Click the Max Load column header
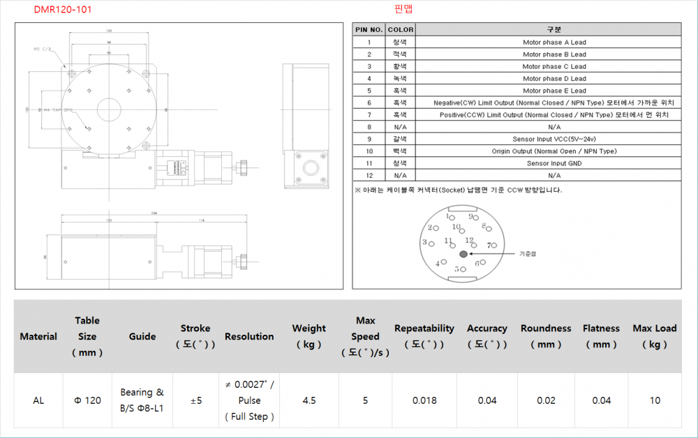The image size is (698, 438). click(654, 336)
